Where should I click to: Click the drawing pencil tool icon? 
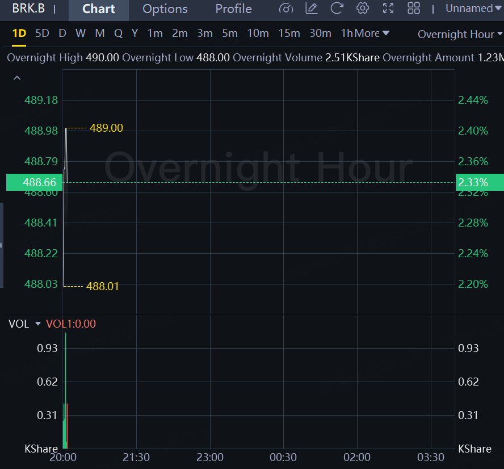pyautogui.click(x=311, y=9)
